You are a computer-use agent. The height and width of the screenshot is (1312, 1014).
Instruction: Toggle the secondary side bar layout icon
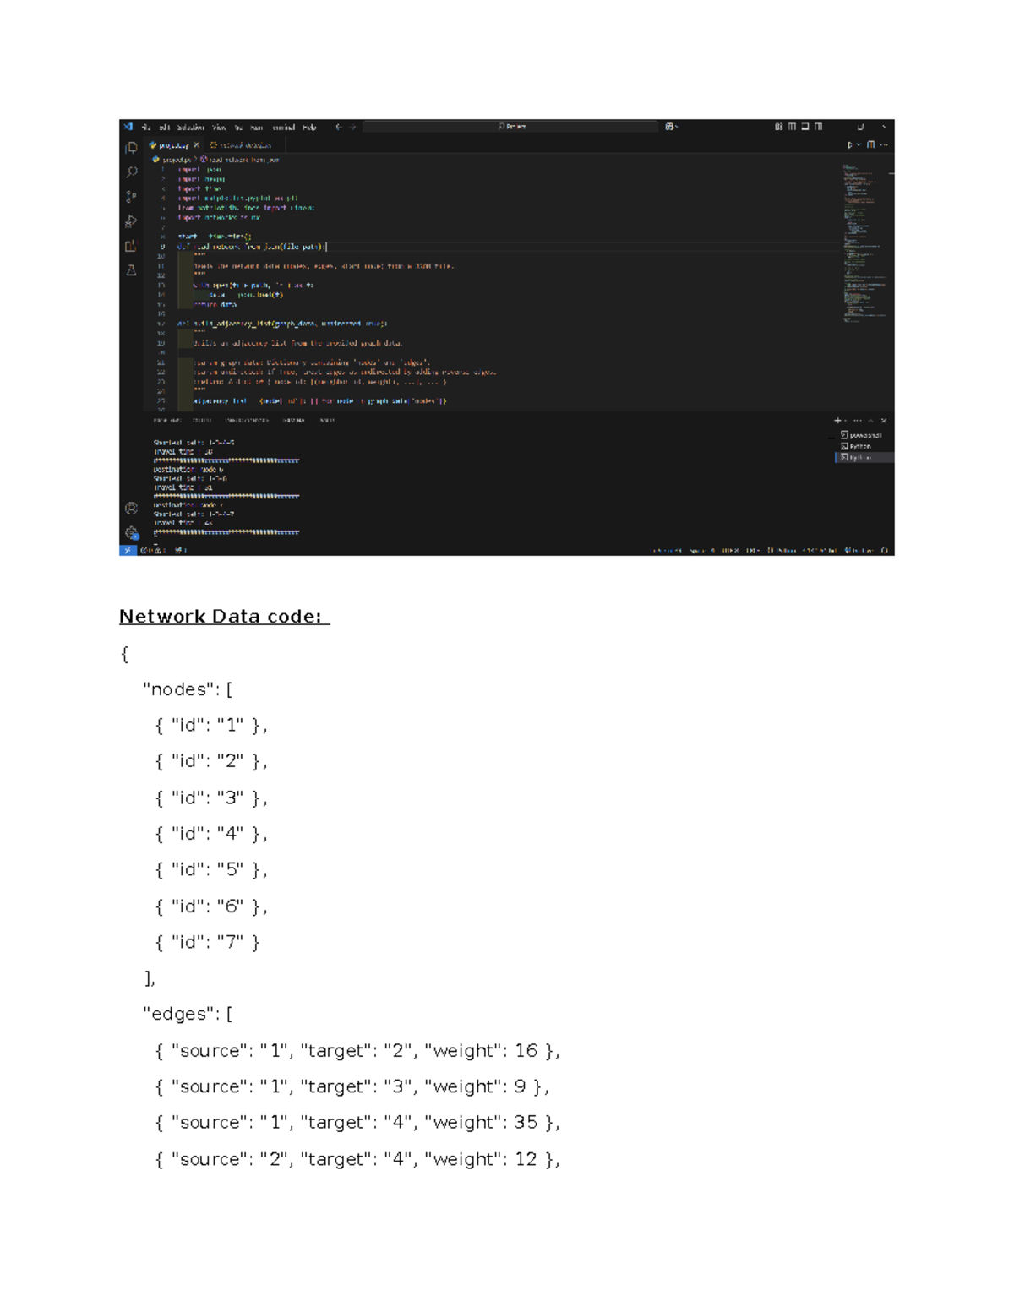(x=818, y=127)
